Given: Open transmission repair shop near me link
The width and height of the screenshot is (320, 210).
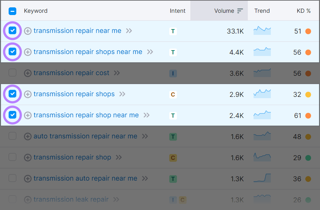Looking at the screenshot, I should 86,115.
